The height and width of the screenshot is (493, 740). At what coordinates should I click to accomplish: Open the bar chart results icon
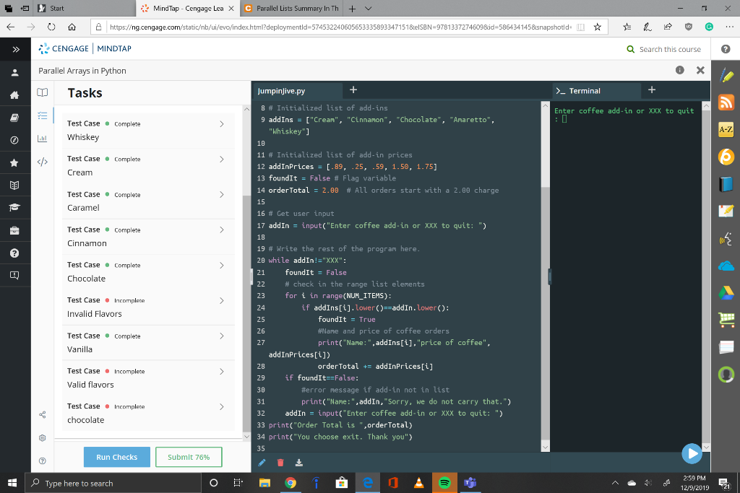(x=43, y=138)
